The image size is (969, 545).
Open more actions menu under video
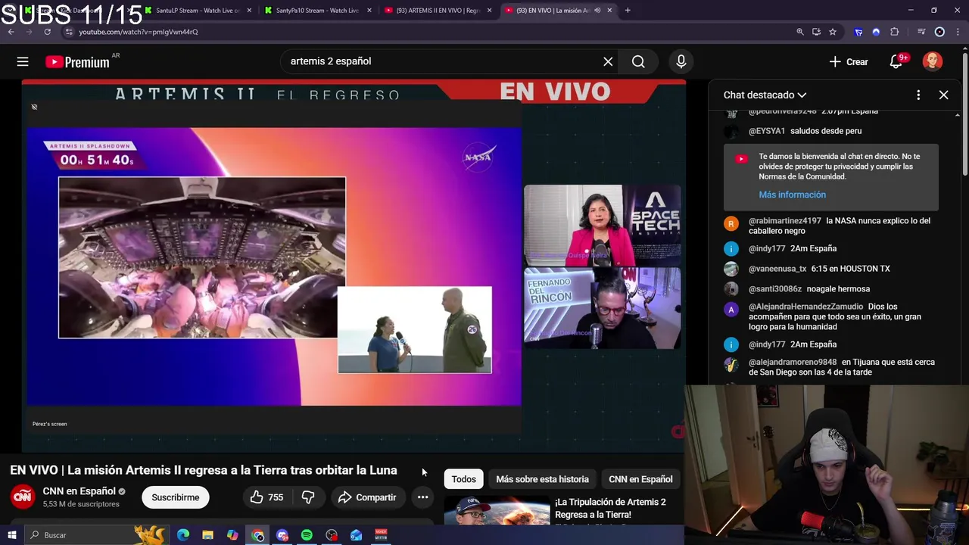(422, 497)
